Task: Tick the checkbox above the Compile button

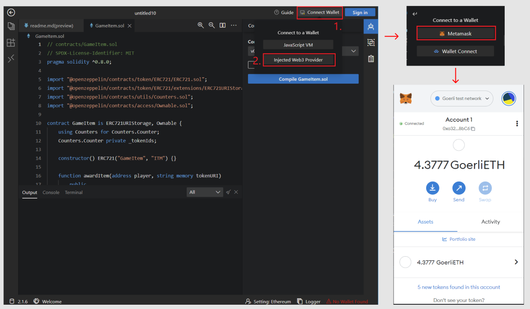Action: tap(251, 65)
